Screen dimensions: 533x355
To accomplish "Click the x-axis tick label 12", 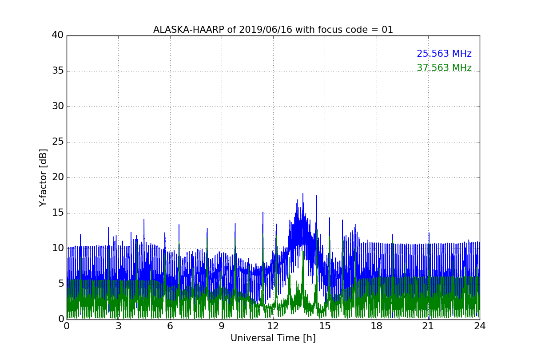I will click(x=273, y=326).
